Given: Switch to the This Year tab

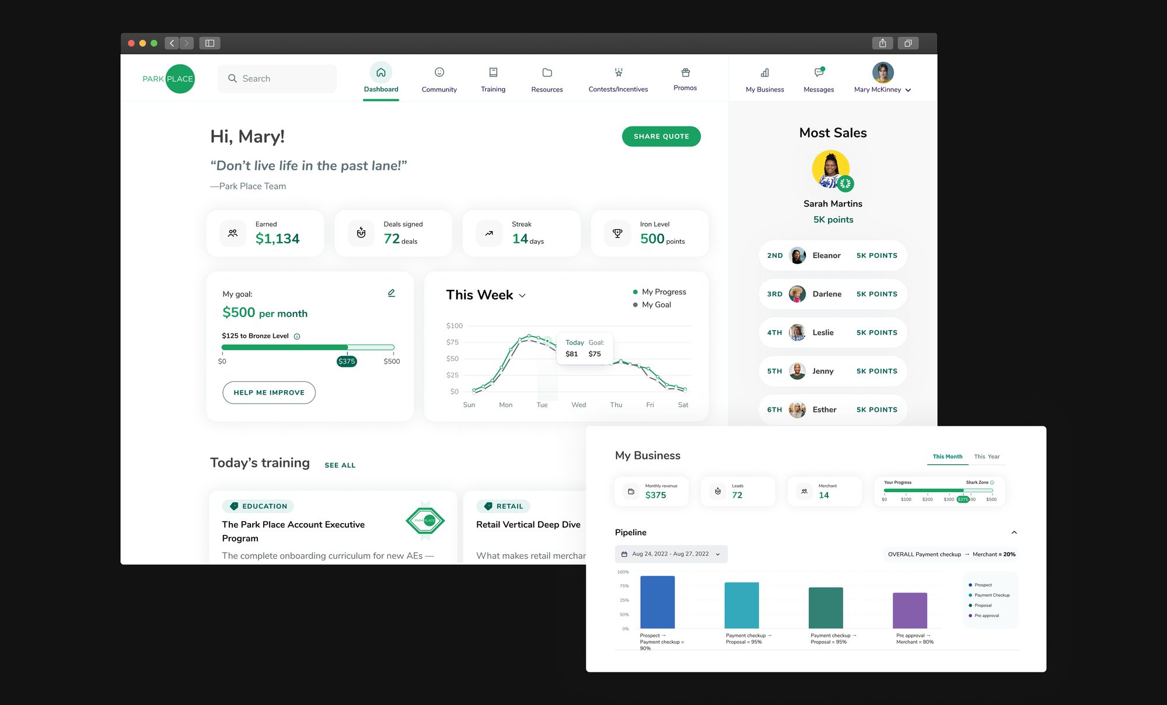Looking at the screenshot, I should pyautogui.click(x=987, y=457).
